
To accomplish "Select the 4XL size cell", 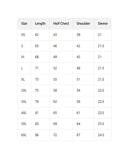I will [24, 113].
